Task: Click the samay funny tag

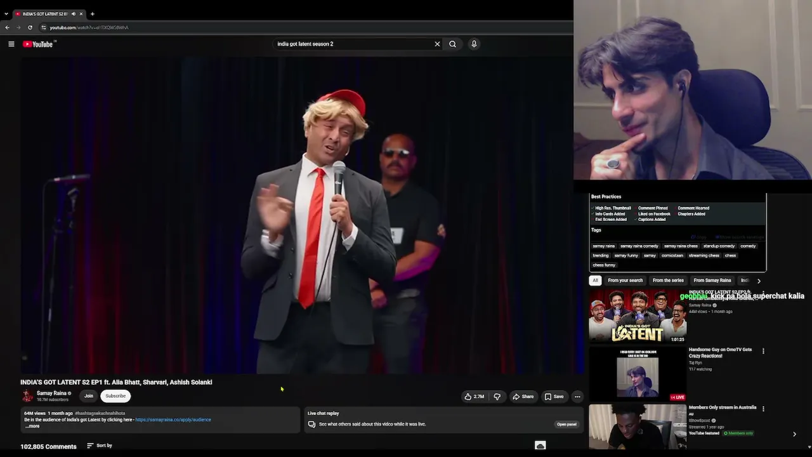Action: 626,256
